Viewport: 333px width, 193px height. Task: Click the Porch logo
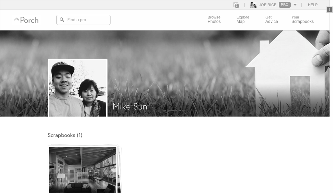pyautogui.click(x=26, y=20)
